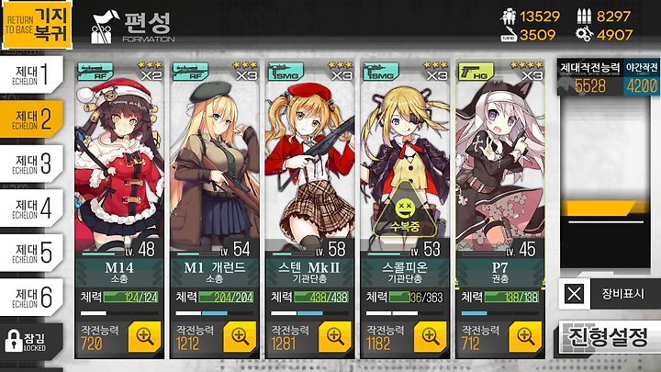Click the locked echelon padlock

point(14,341)
